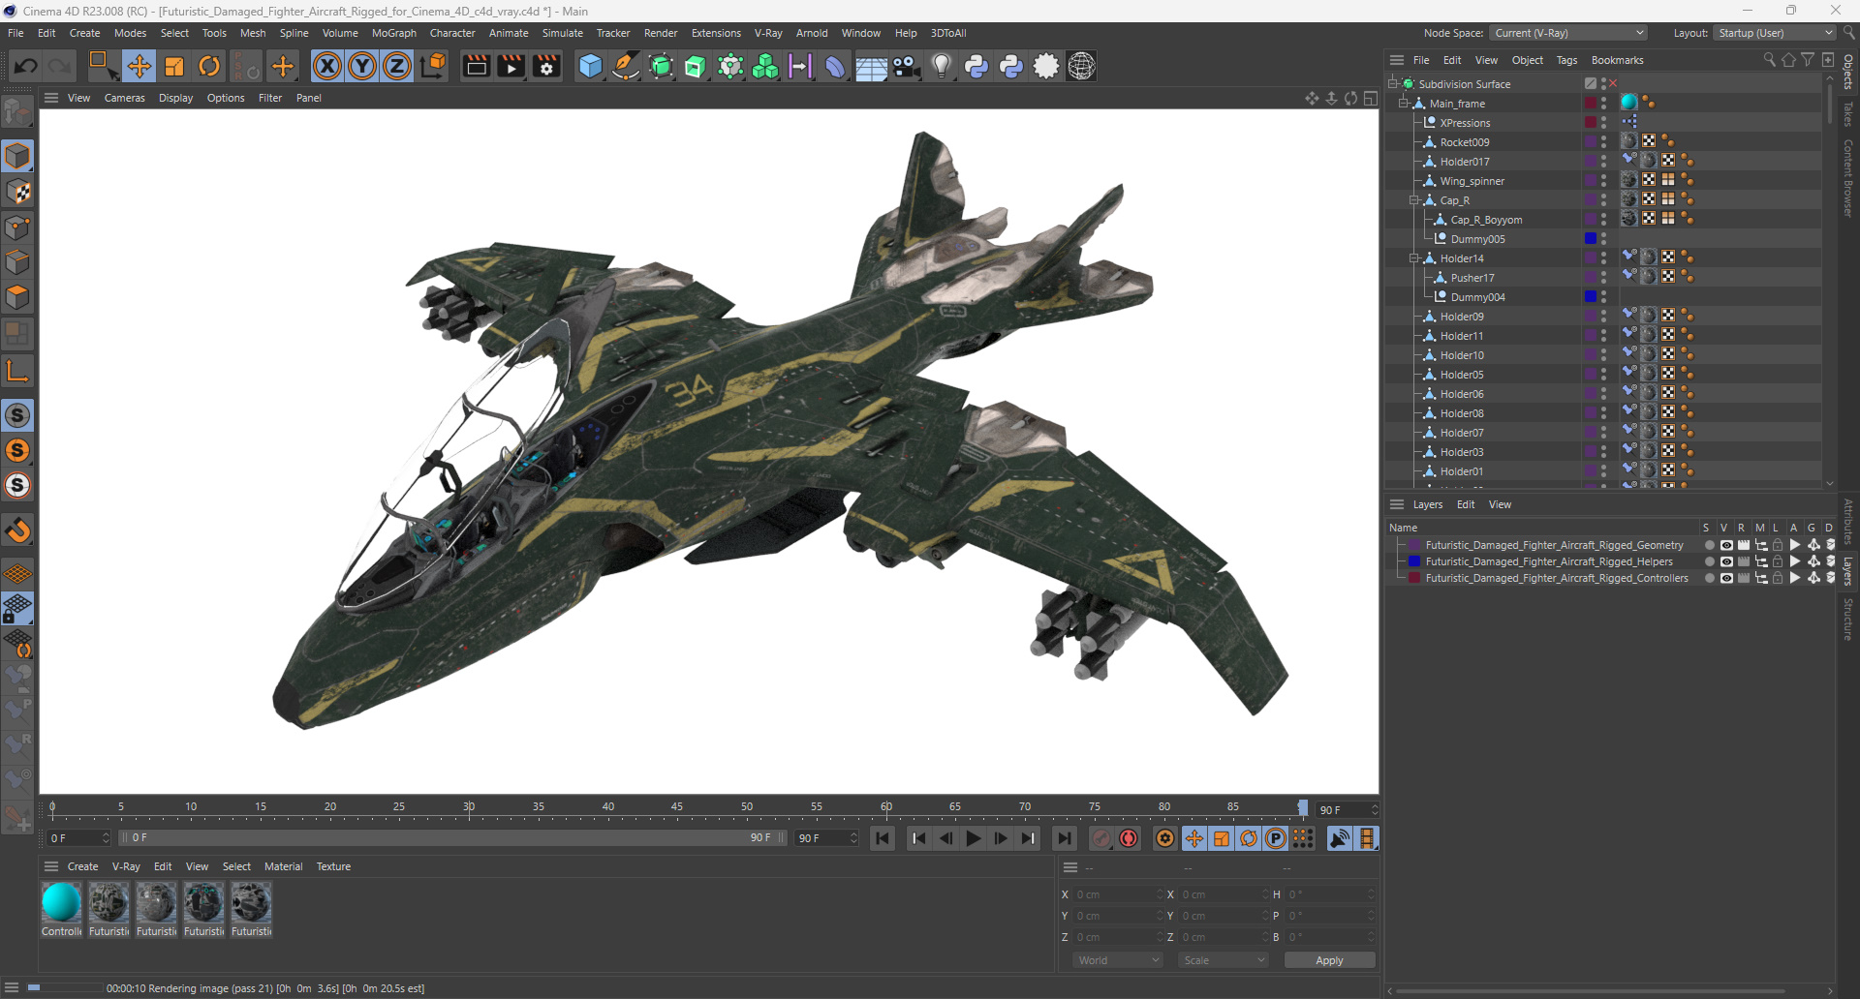This screenshot has height=999, width=1860.
Task: Click the viewport maximize toggle icon
Action: [1371, 98]
